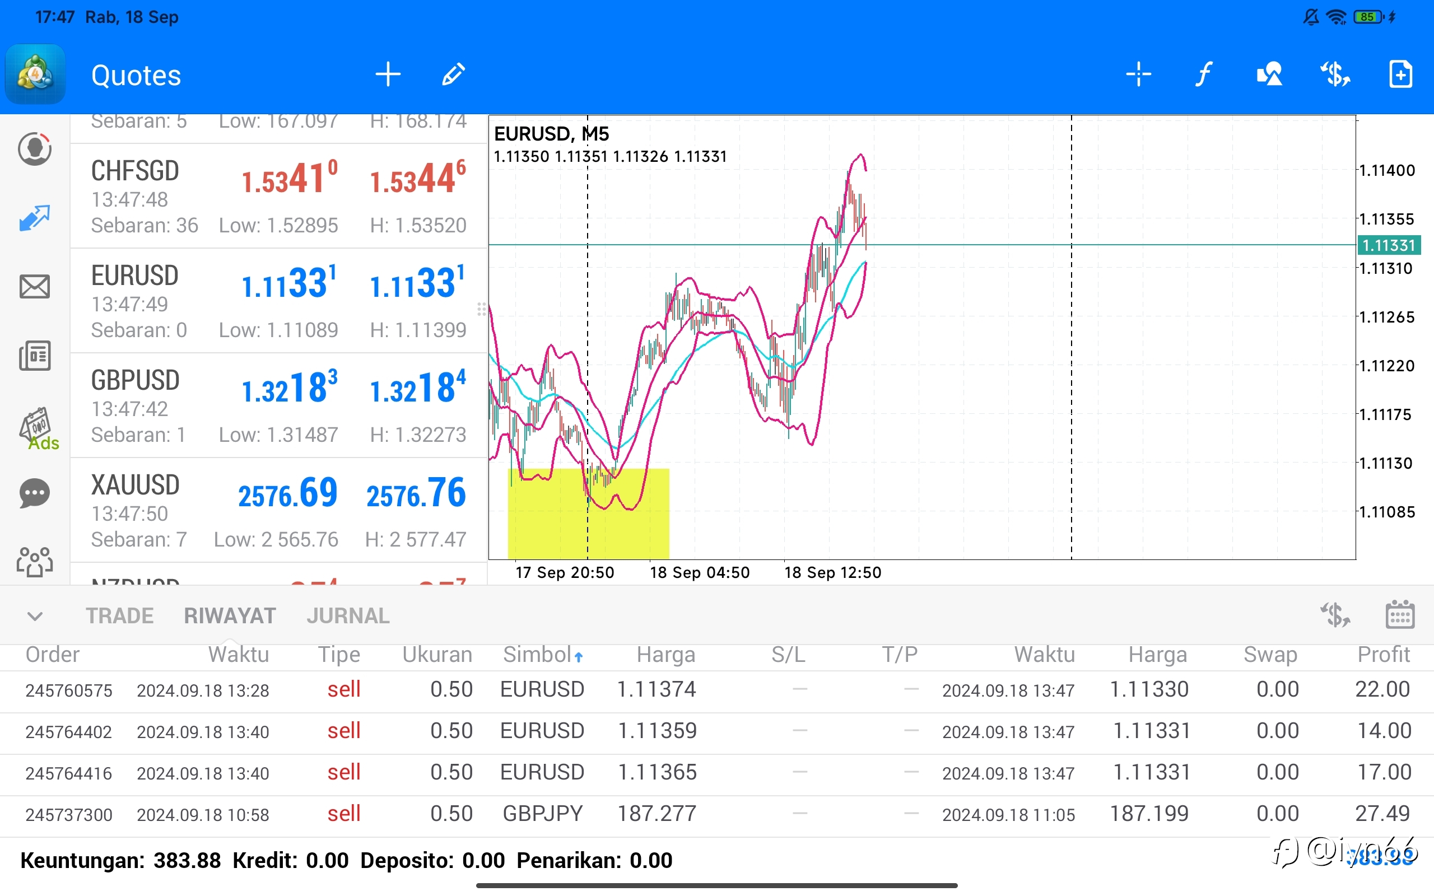Open new order trade icon in top toolbar
Image resolution: width=1434 pixels, height=896 pixels.
coord(1335,74)
